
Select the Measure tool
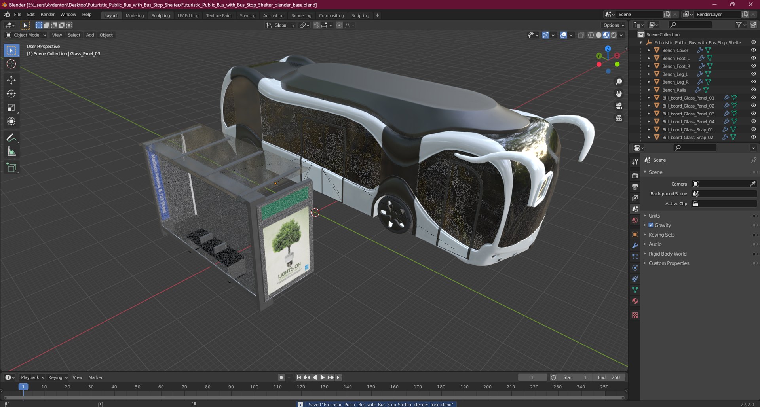11,151
